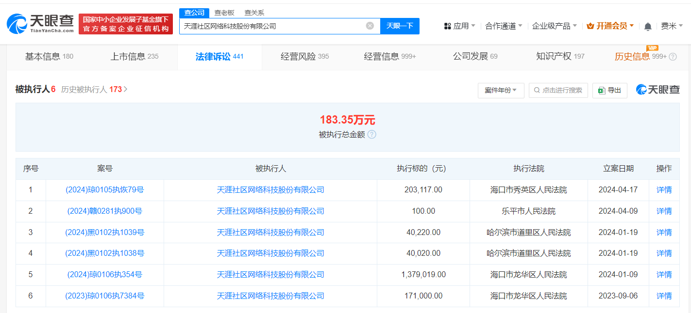The image size is (691, 313).
Task: Click the question mark beside 被执行总金额
Action: (372, 135)
